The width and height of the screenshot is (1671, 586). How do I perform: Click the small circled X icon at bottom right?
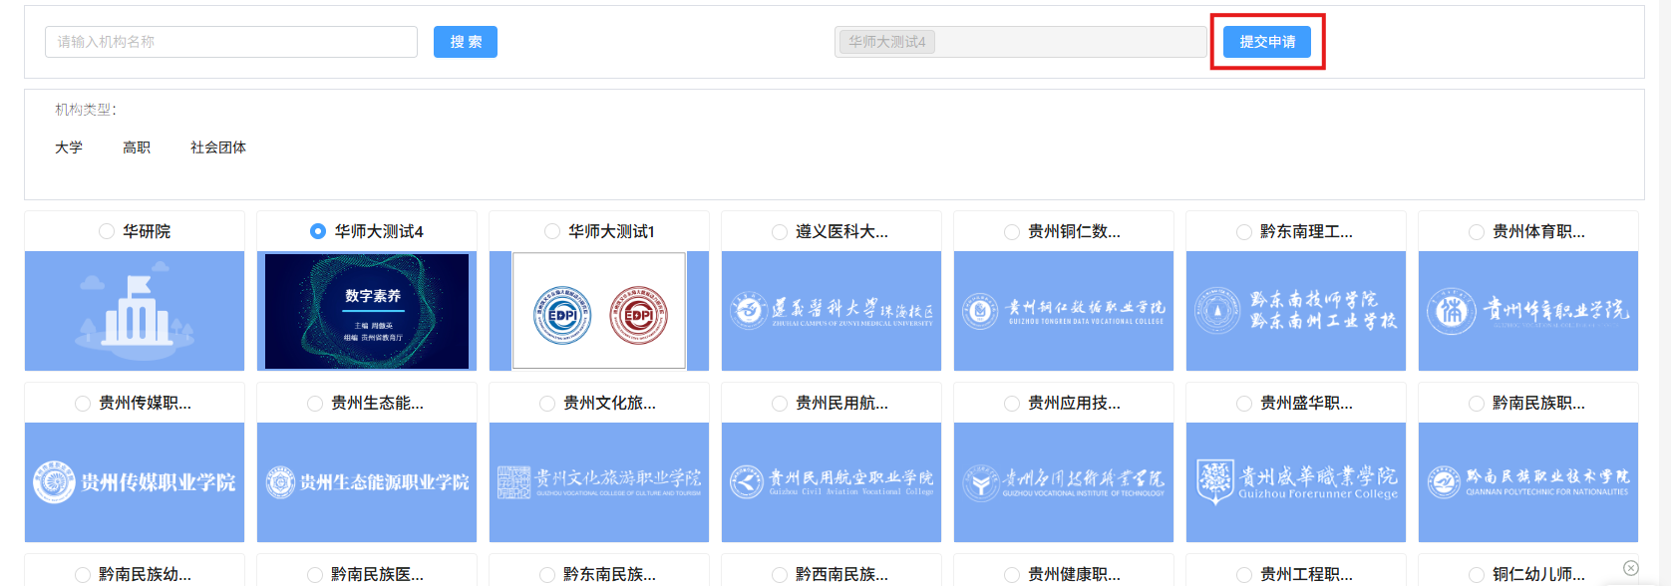1631,568
